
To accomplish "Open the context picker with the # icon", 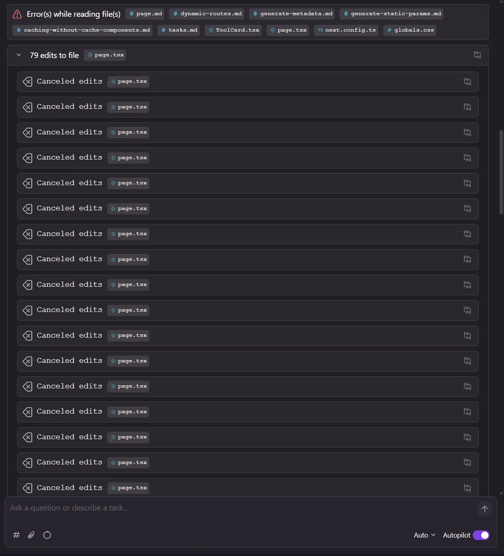I will click(16, 535).
